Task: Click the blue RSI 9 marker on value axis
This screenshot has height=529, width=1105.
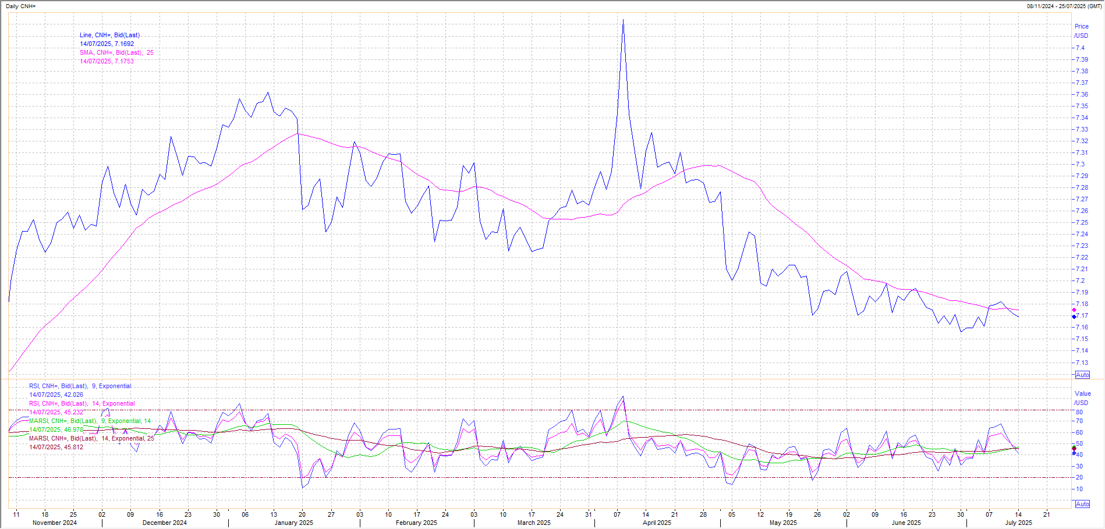Action: [x=1074, y=453]
